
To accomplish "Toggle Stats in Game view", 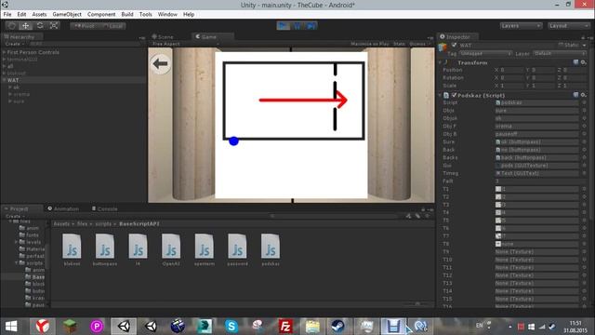I will click(x=399, y=44).
